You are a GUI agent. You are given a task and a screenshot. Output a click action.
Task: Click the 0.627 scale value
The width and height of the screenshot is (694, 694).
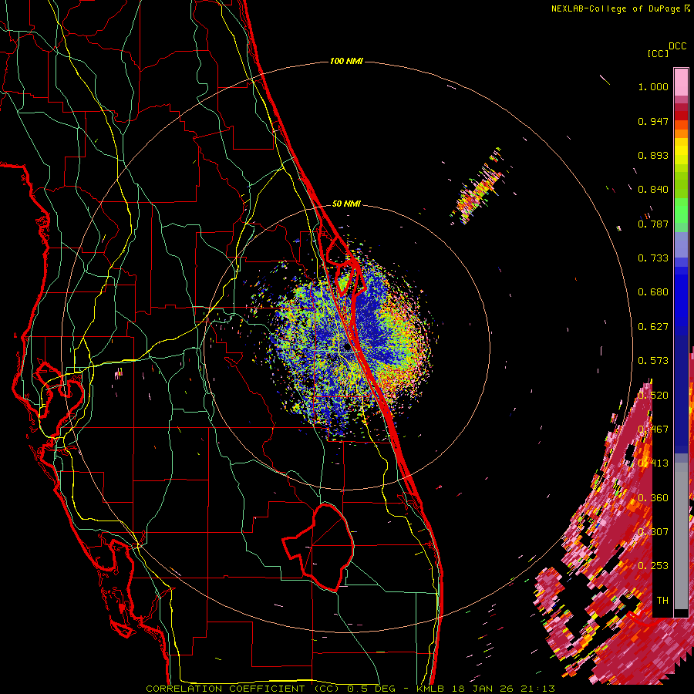[x=653, y=327]
